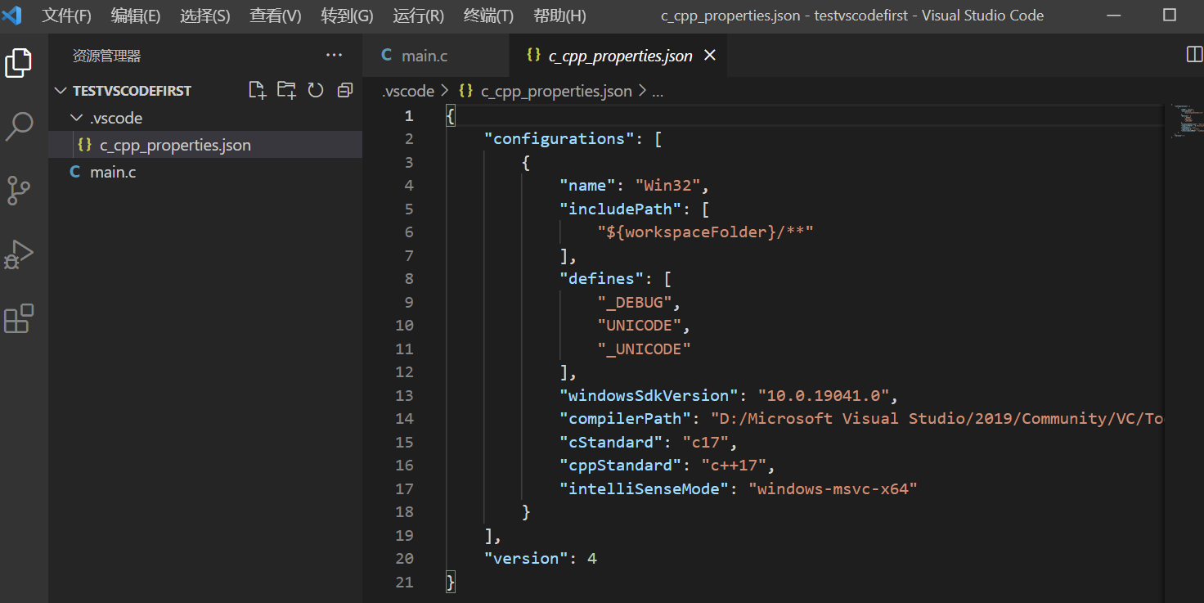Refresh the explorer file tree
1204x603 pixels.
(x=316, y=90)
